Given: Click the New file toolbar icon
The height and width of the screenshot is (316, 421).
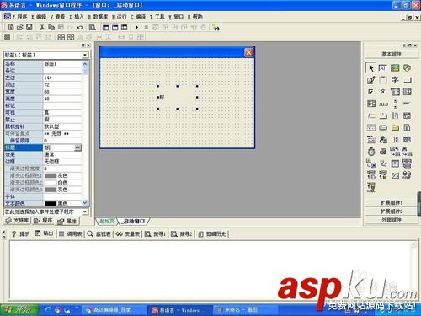Looking at the screenshot, I should 11,27.
